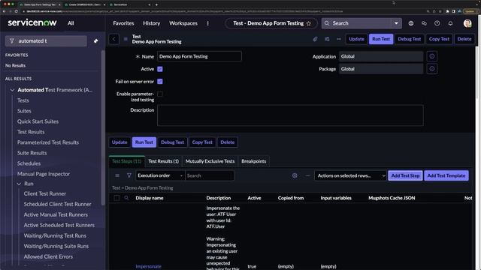Open the All menu
The width and height of the screenshot is (481, 270).
(71, 23)
